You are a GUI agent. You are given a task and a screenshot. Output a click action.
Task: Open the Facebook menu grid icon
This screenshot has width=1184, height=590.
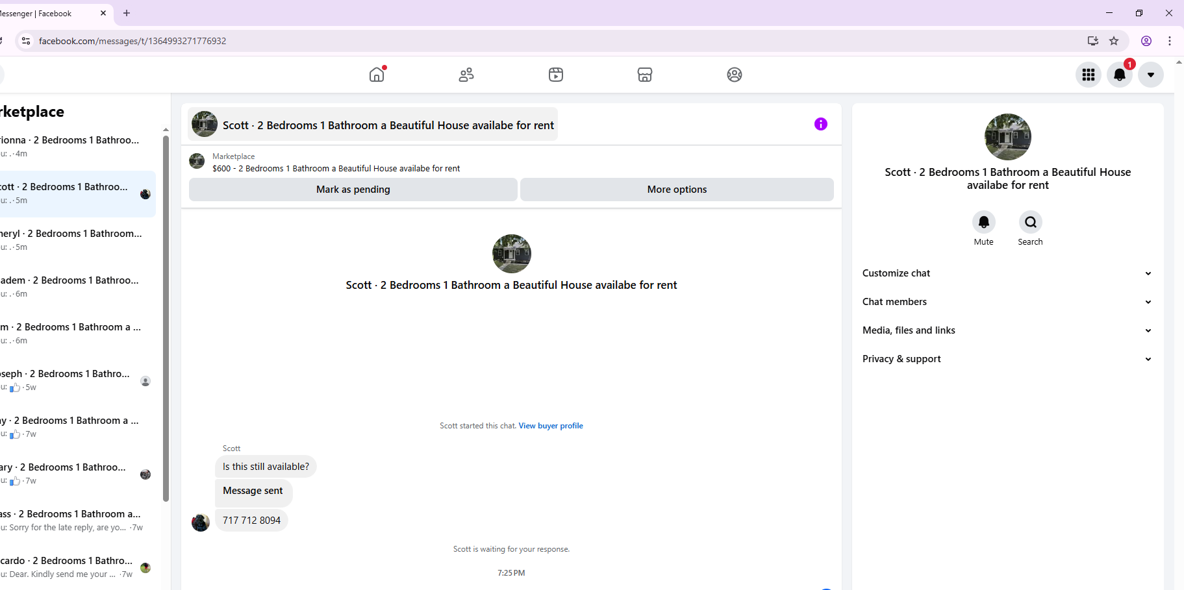[x=1089, y=75]
